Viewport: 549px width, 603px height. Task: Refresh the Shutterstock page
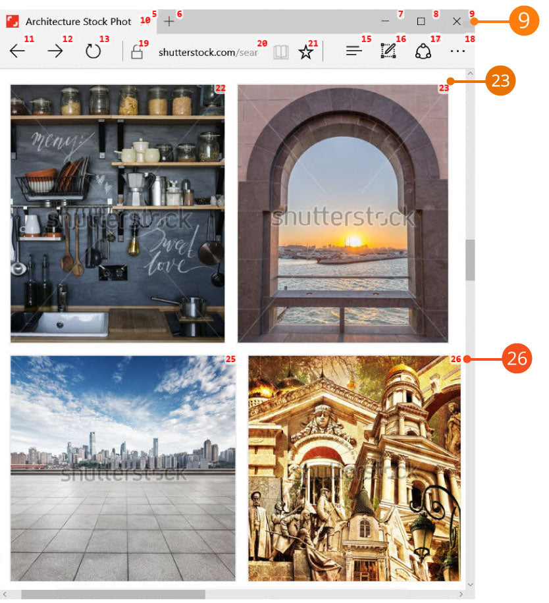click(x=93, y=52)
